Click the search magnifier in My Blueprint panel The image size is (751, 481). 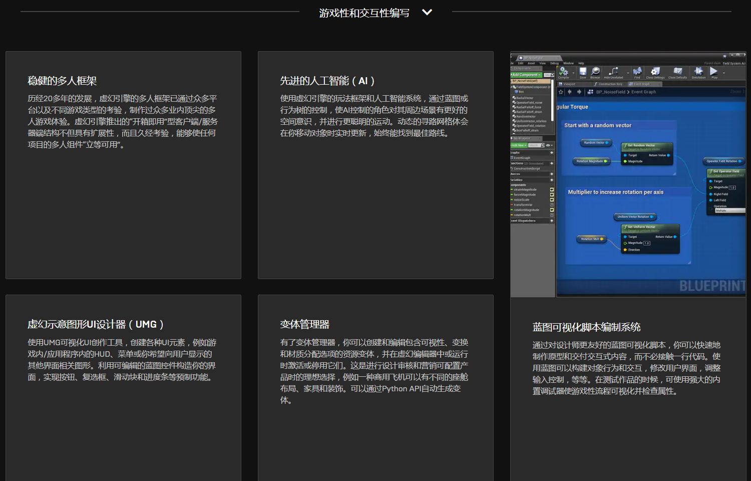pos(542,145)
